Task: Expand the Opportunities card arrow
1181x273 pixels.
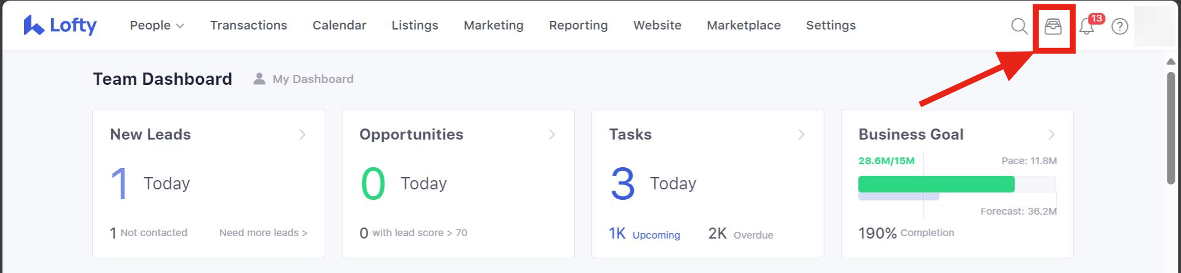Action: (552, 134)
